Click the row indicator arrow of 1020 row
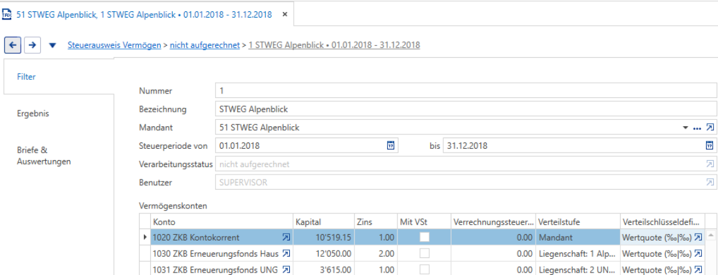Image resolution: width=718 pixels, height=275 pixels. tap(145, 237)
